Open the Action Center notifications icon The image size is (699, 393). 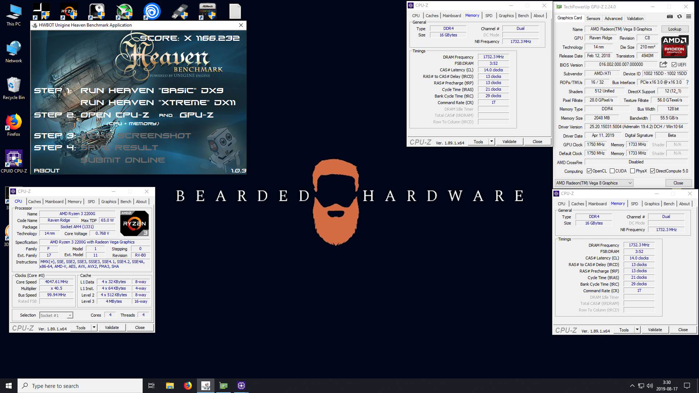point(687,386)
